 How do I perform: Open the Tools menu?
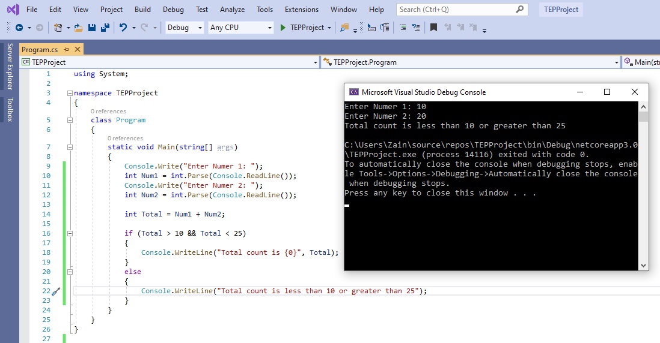(x=264, y=9)
